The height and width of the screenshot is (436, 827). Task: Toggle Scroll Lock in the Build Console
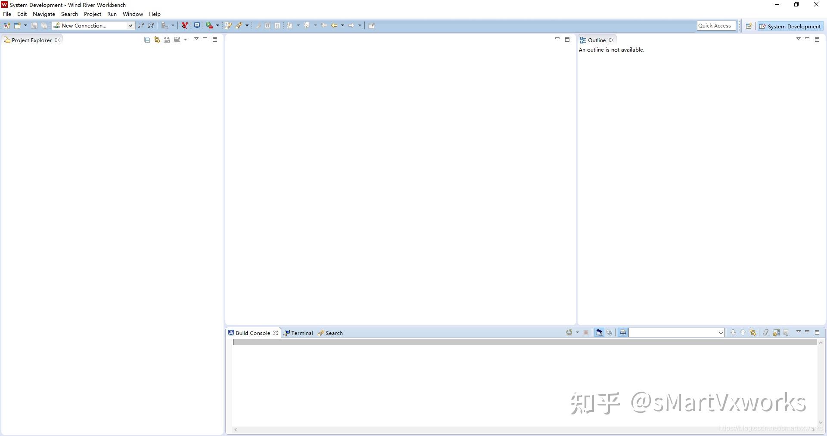[x=777, y=332]
